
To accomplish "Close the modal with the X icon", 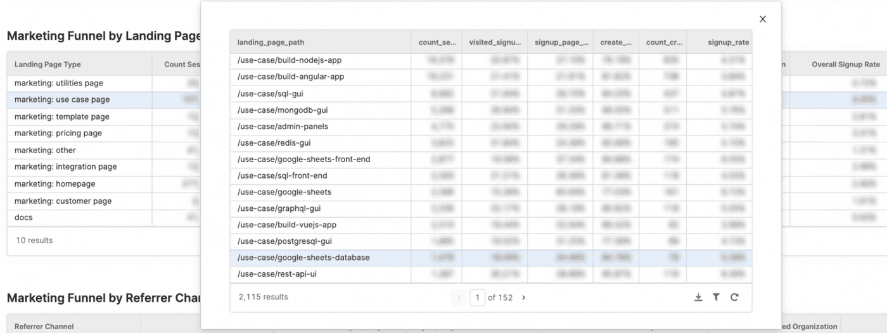I will [x=762, y=19].
